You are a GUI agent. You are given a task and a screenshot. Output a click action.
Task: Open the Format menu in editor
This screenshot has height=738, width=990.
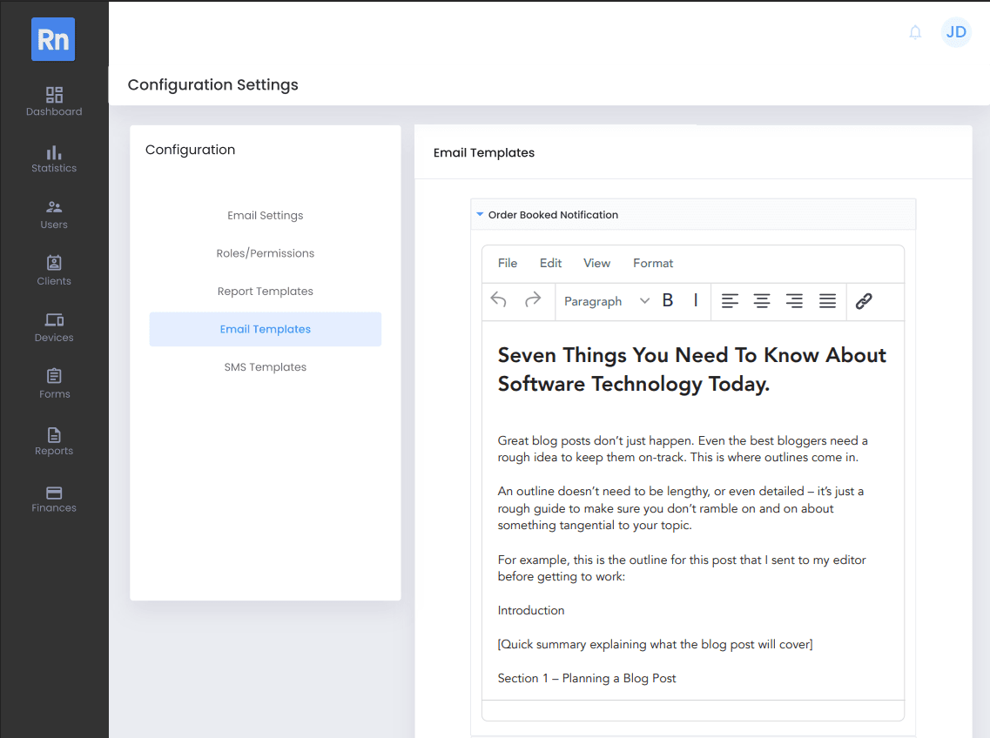click(x=653, y=263)
